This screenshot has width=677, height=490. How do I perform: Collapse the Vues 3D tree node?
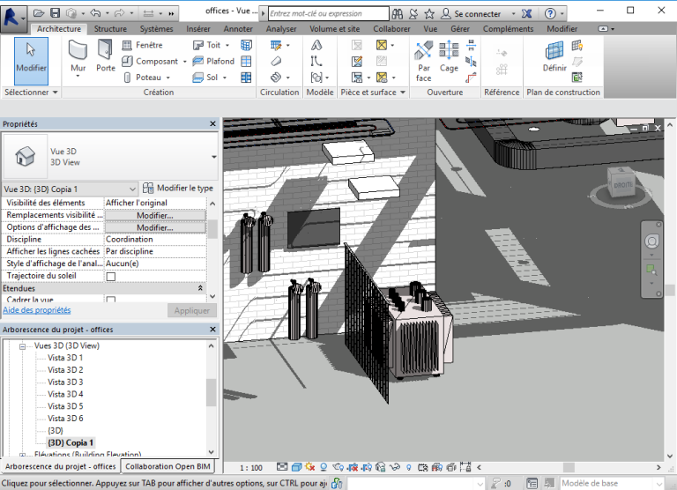(22, 346)
